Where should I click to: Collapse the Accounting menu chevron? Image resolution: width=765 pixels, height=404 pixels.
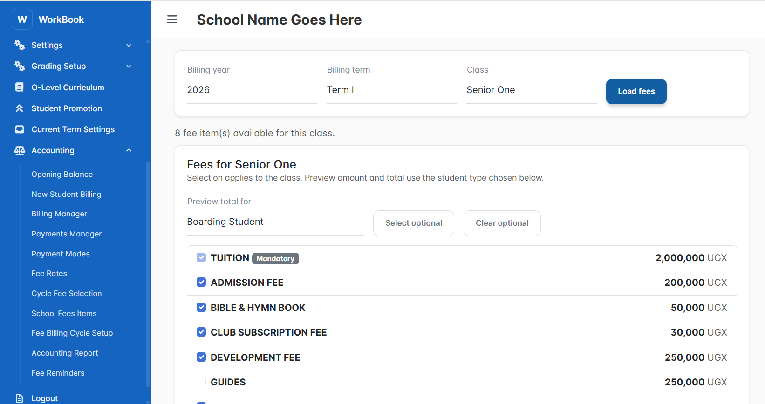[x=129, y=150]
